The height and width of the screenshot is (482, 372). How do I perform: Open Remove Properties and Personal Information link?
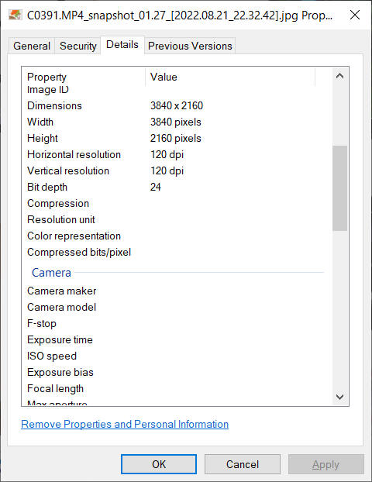[125, 424]
